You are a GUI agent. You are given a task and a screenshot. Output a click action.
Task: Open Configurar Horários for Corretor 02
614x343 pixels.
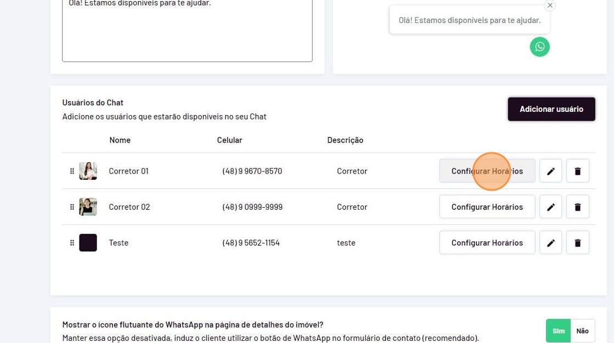[x=487, y=207]
